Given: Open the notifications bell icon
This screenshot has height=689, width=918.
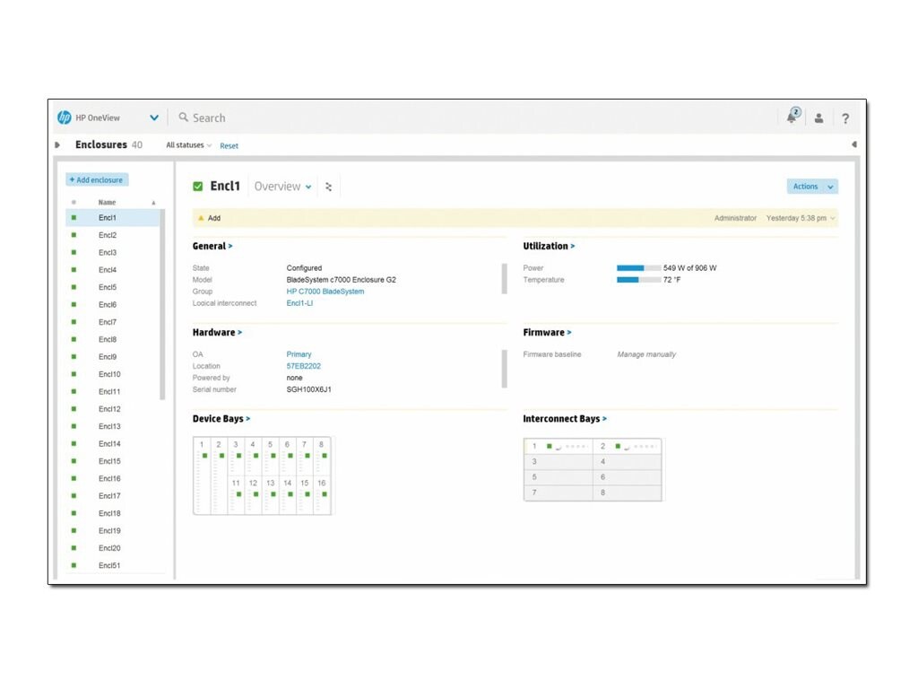Looking at the screenshot, I should 792,117.
